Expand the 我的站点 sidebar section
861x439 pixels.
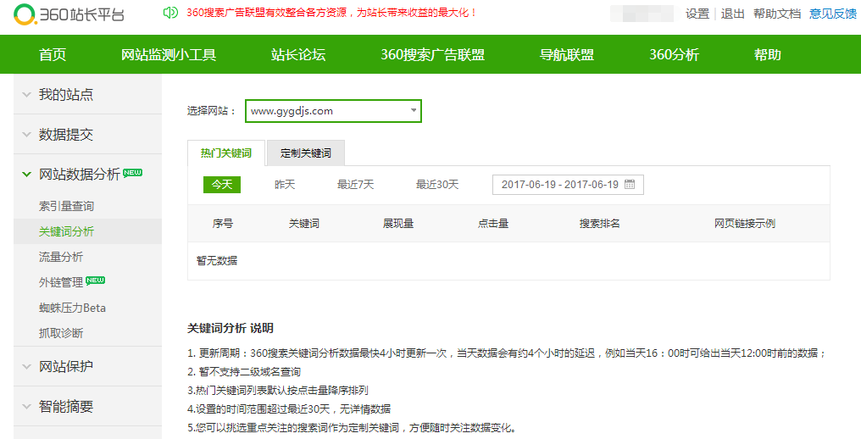tap(66, 95)
